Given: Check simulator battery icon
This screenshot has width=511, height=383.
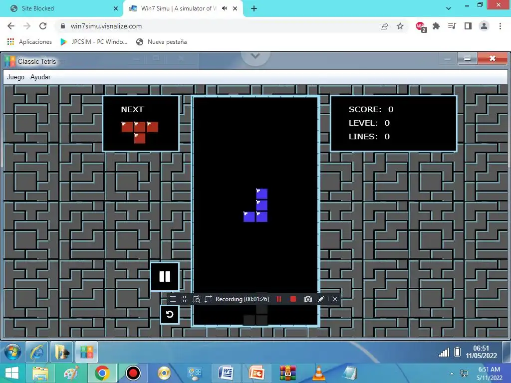Looking at the screenshot, I should 457,352.
